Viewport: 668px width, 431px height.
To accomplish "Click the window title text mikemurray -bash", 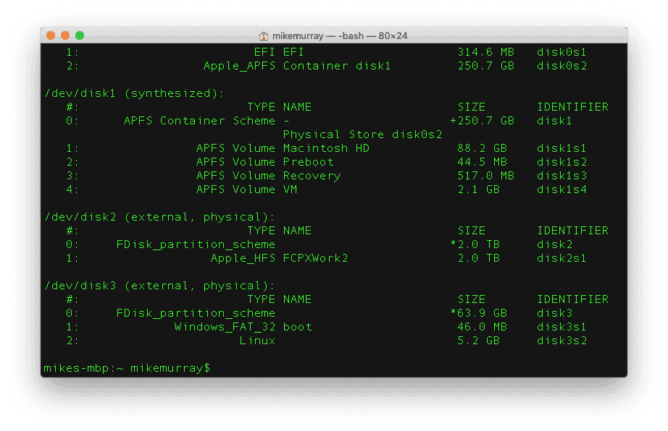I will coord(340,36).
